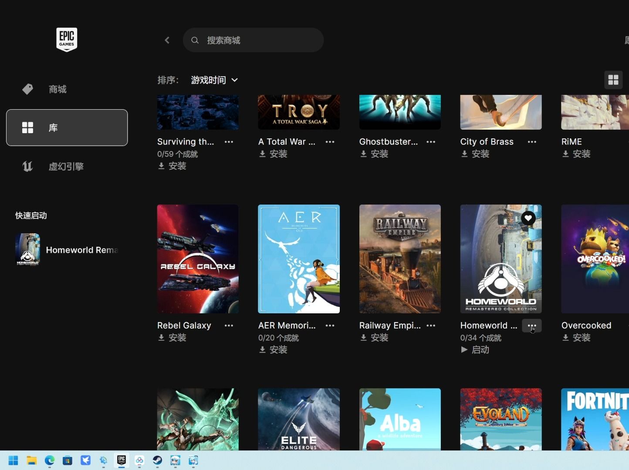Open options menu for A Total War
Viewport: 629px width, 470px height.
tap(330, 142)
